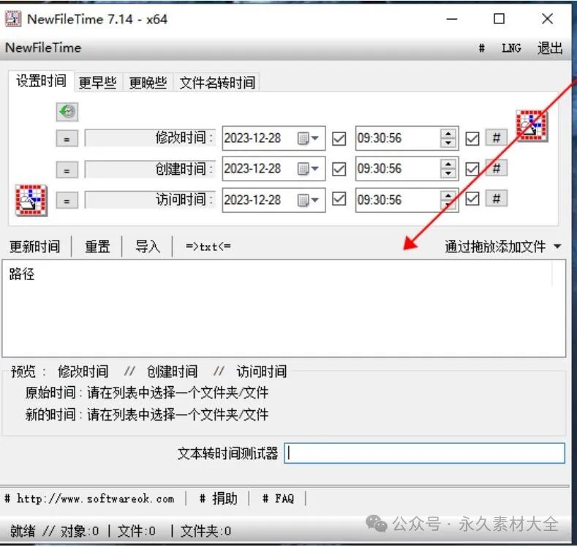Viewport: 577px width, 547px height.
Task: Switch to the 更早些 tab
Action: pos(98,83)
